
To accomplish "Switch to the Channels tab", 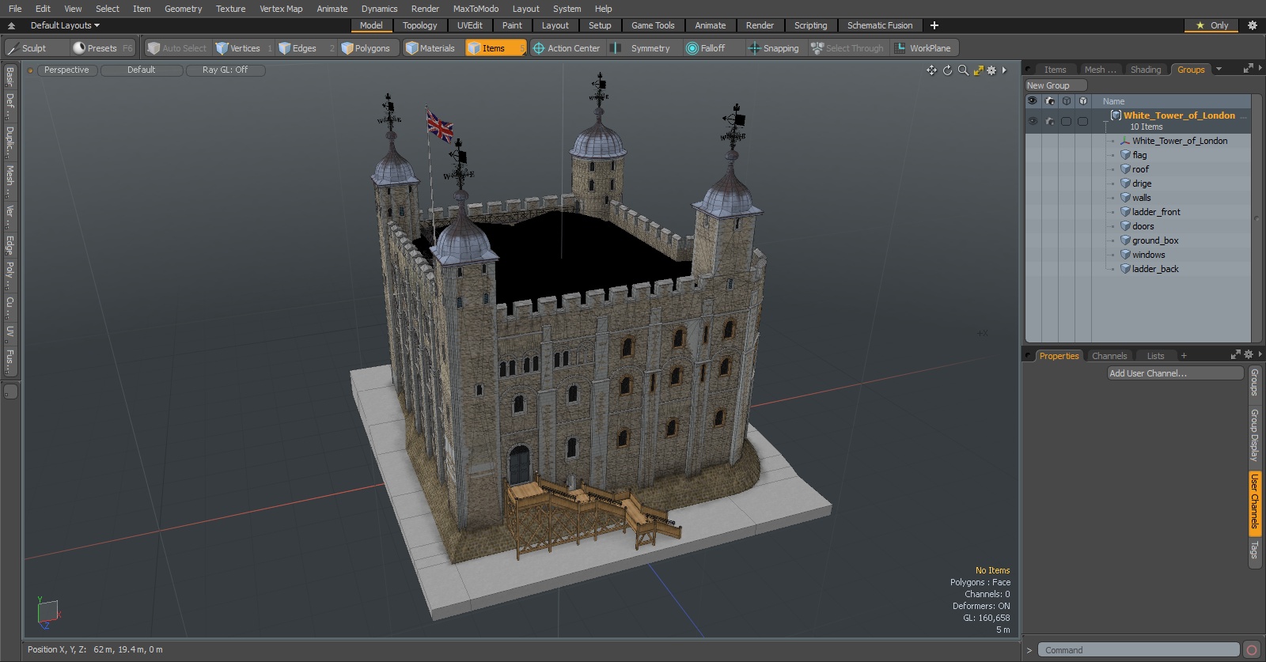I will pos(1109,356).
